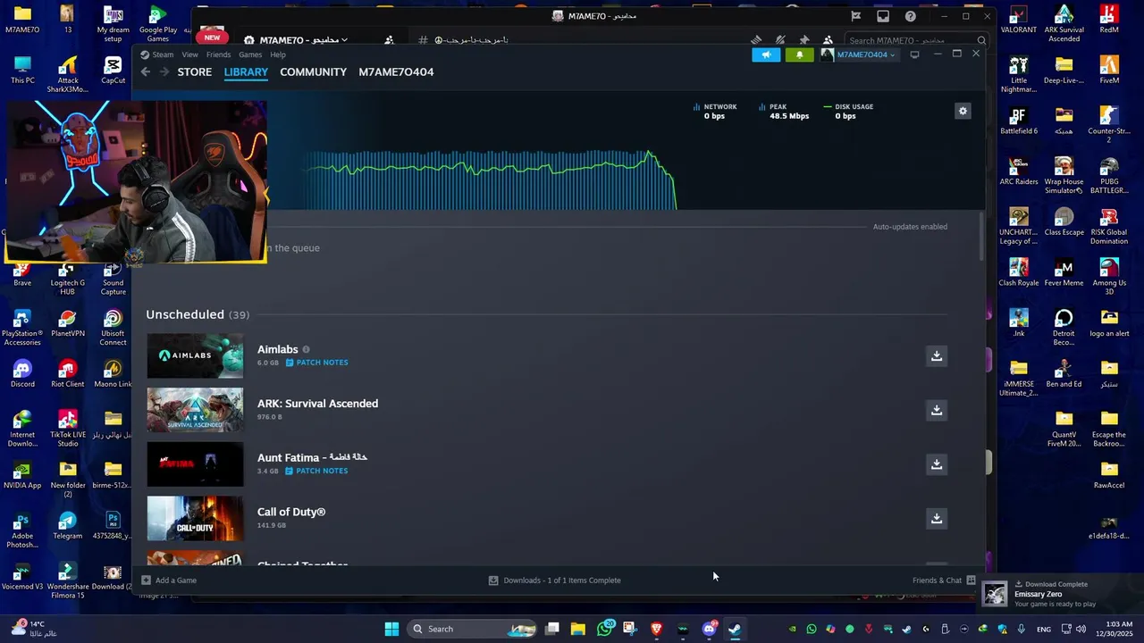Go back with Steam back arrow
Screen dimensions: 1144x643
coord(146,72)
